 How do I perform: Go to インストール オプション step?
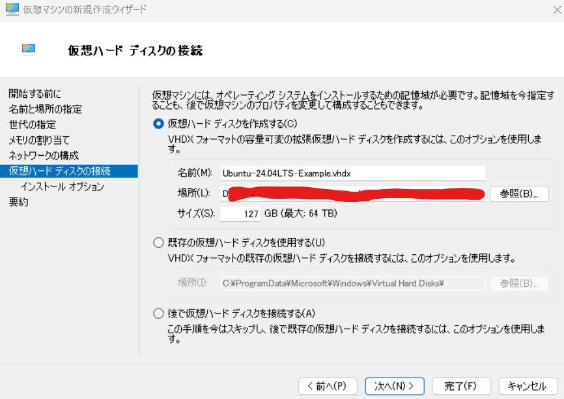click(63, 186)
